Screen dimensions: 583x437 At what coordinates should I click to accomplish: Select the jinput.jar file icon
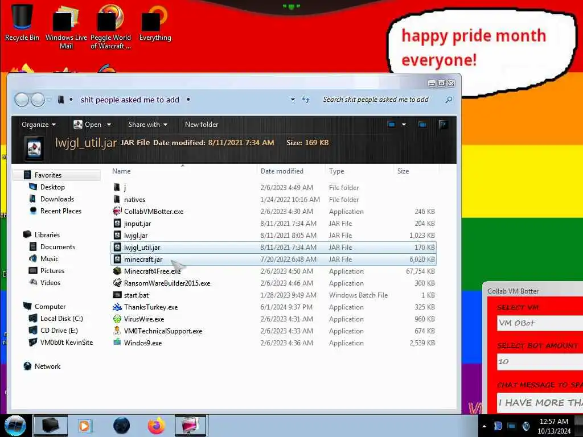coord(117,223)
